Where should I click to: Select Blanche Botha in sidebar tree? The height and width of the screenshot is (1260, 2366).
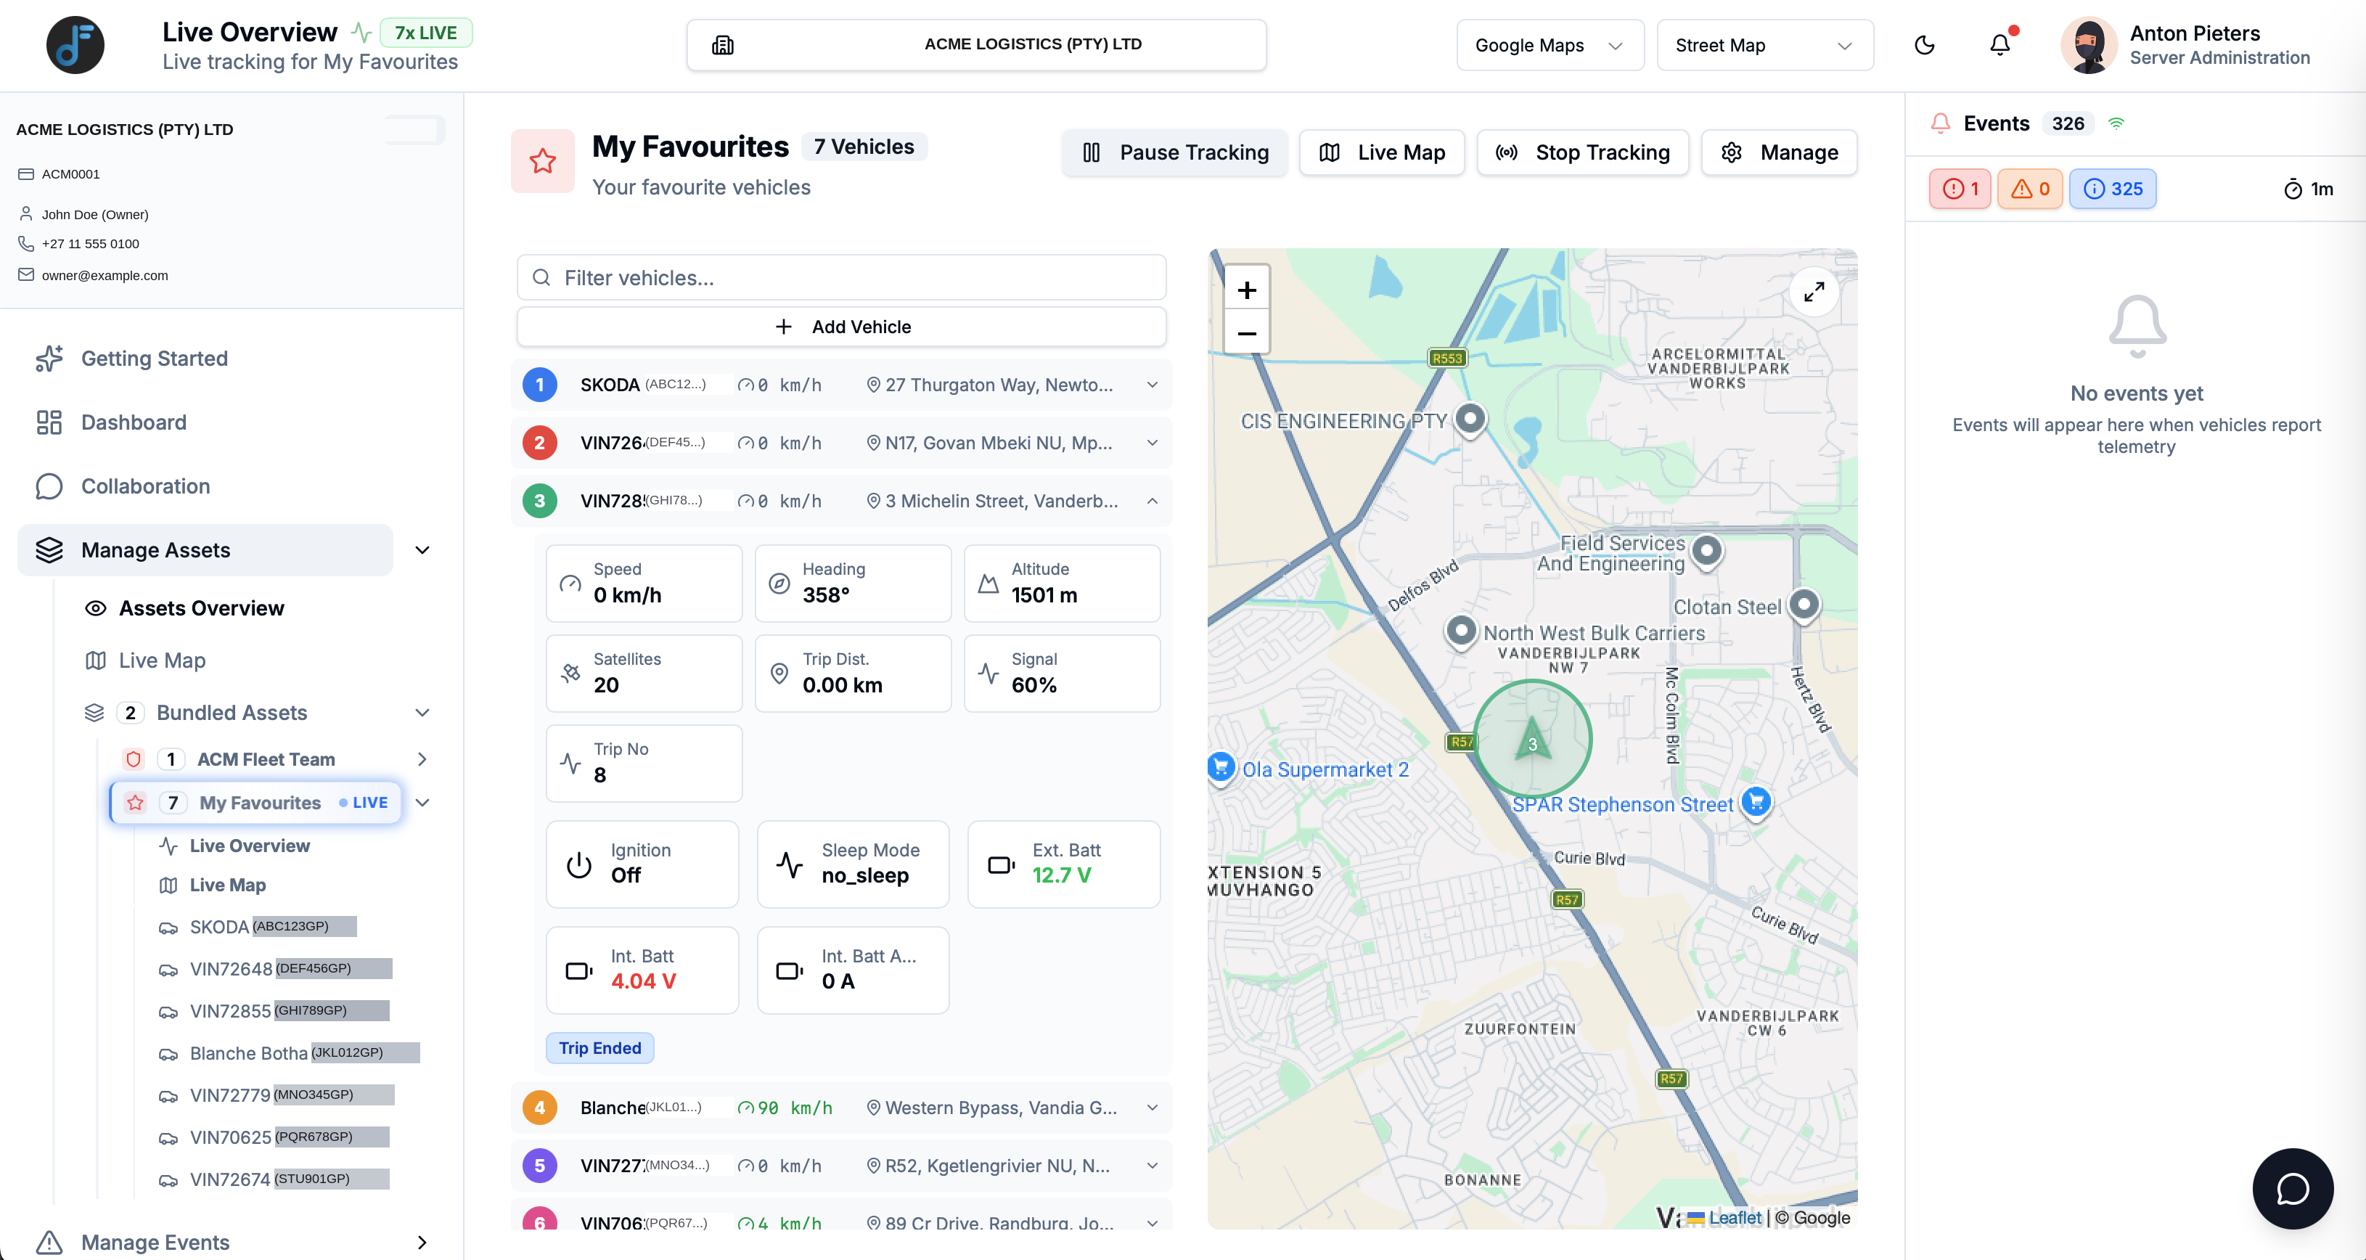point(288,1053)
